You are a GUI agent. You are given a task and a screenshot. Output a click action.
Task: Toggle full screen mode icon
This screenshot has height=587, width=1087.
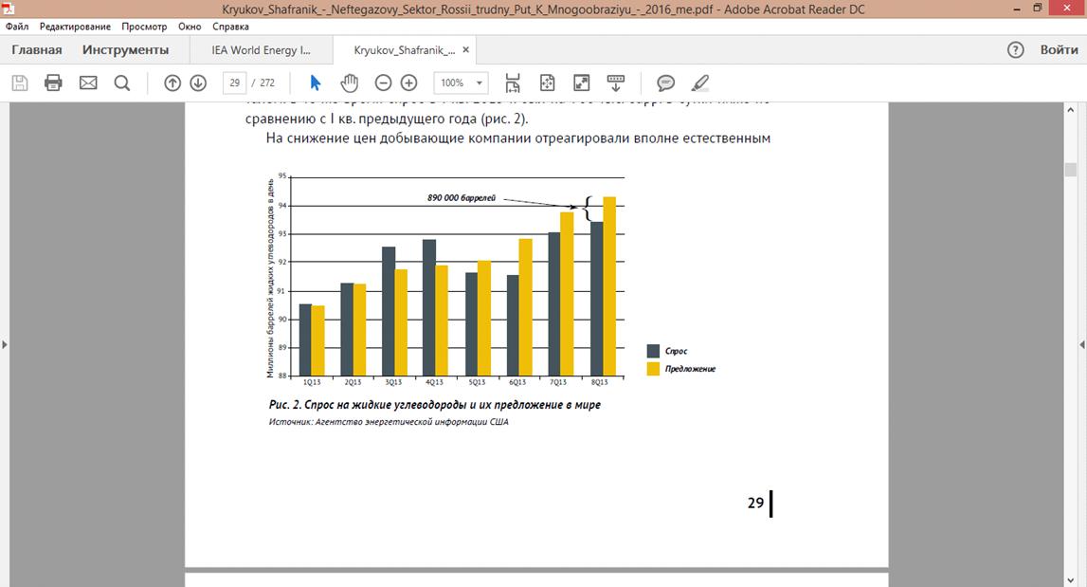(x=581, y=83)
